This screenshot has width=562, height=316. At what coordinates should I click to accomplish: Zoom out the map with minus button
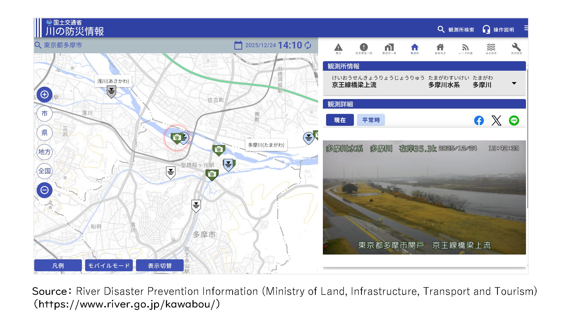[x=45, y=190]
